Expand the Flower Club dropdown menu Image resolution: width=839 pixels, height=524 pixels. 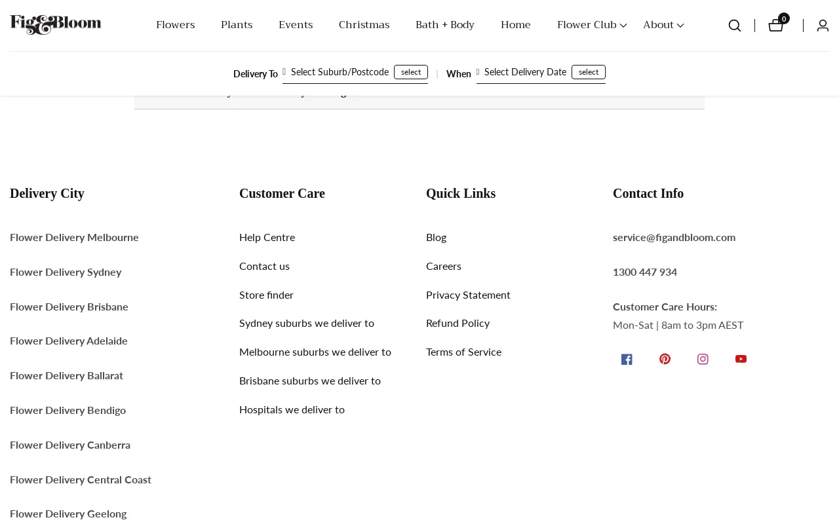pyautogui.click(x=592, y=25)
